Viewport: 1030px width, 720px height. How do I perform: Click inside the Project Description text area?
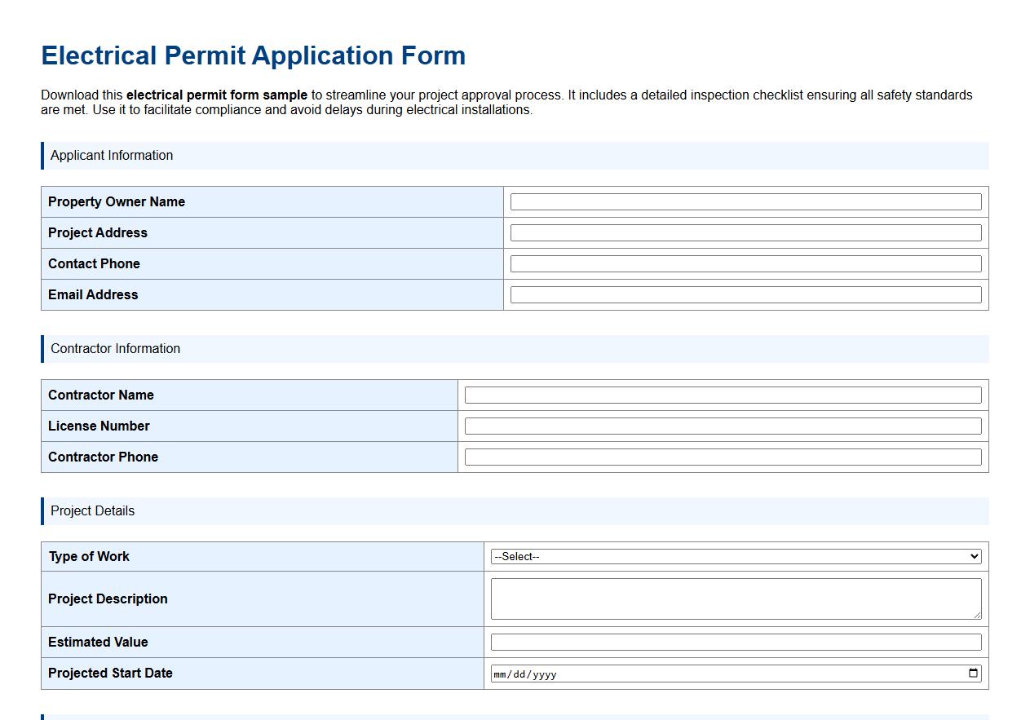[x=734, y=598]
